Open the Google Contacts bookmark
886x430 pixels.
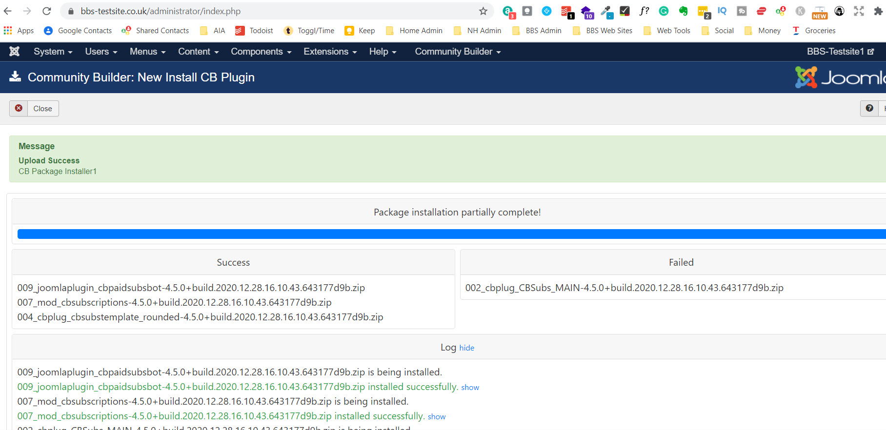tap(78, 30)
